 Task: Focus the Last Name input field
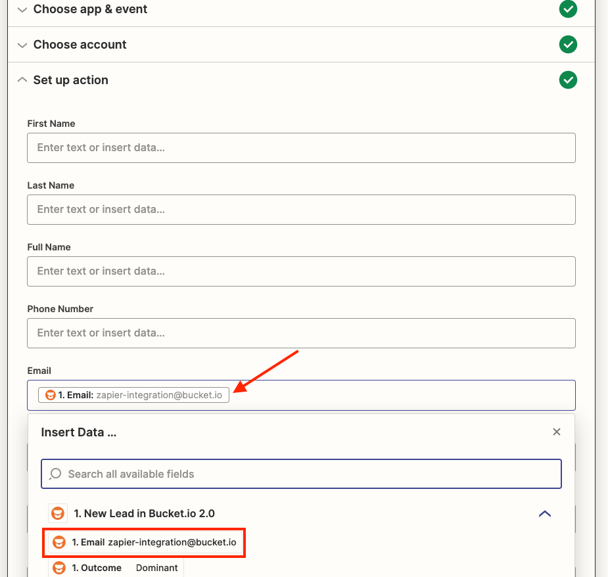click(x=301, y=210)
